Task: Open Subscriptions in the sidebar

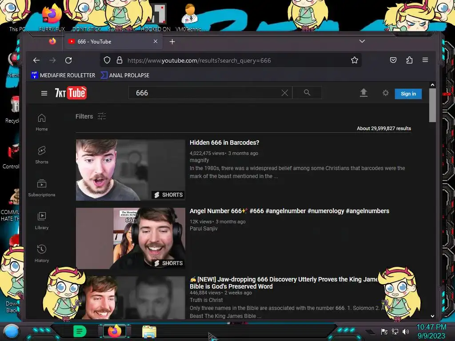Action: (x=42, y=188)
